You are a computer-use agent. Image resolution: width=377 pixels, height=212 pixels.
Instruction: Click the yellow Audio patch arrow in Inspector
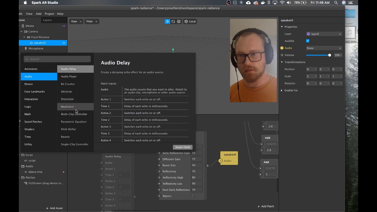(x=282, y=48)
